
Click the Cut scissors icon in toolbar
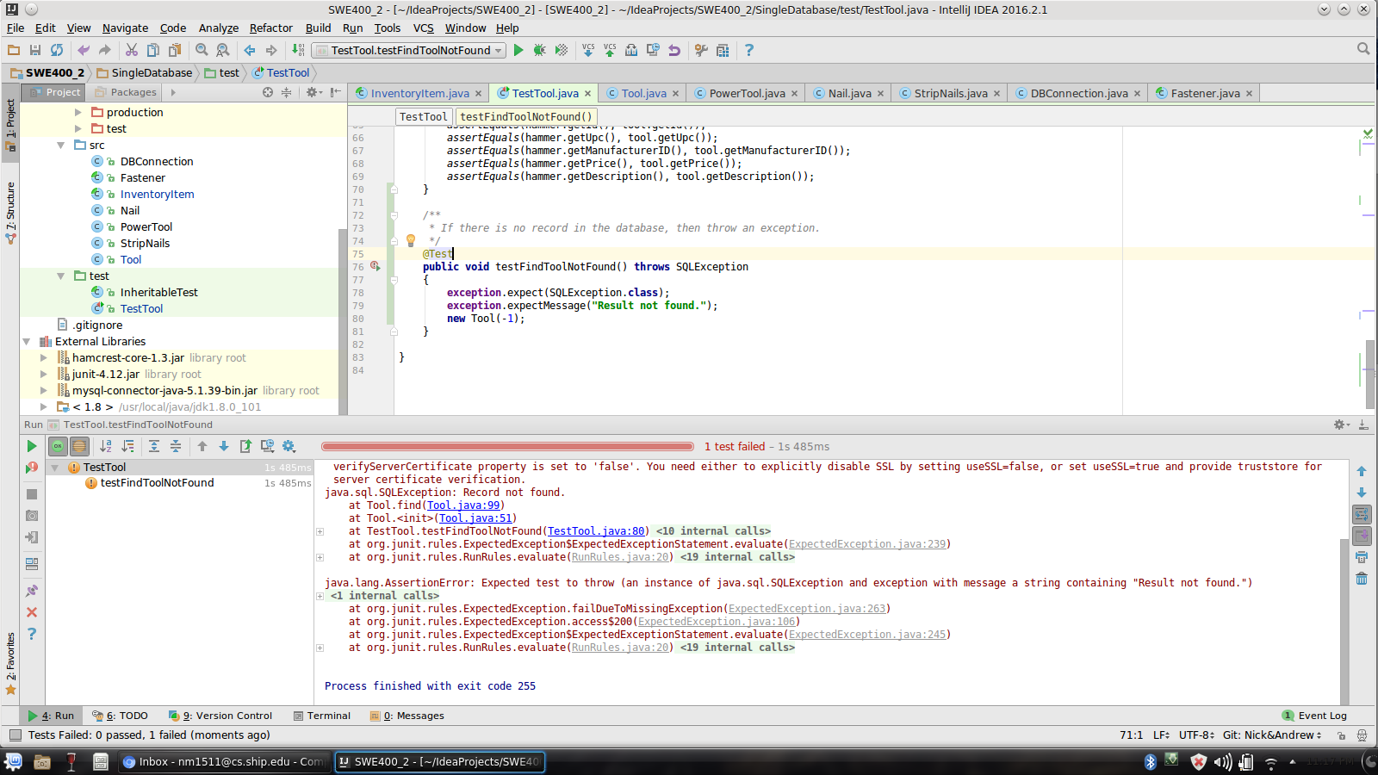[x=132, y=50]
